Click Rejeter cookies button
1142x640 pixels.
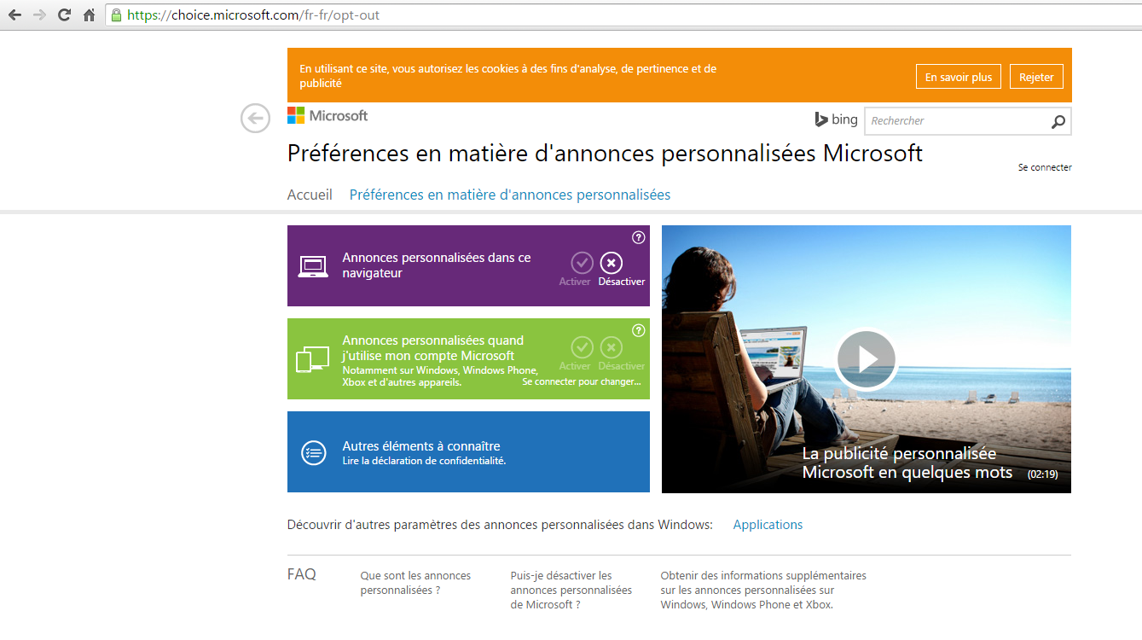pos(1036,77)
